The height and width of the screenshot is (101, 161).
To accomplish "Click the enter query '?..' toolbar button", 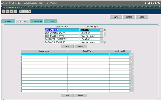I will [x=21, y=11].
